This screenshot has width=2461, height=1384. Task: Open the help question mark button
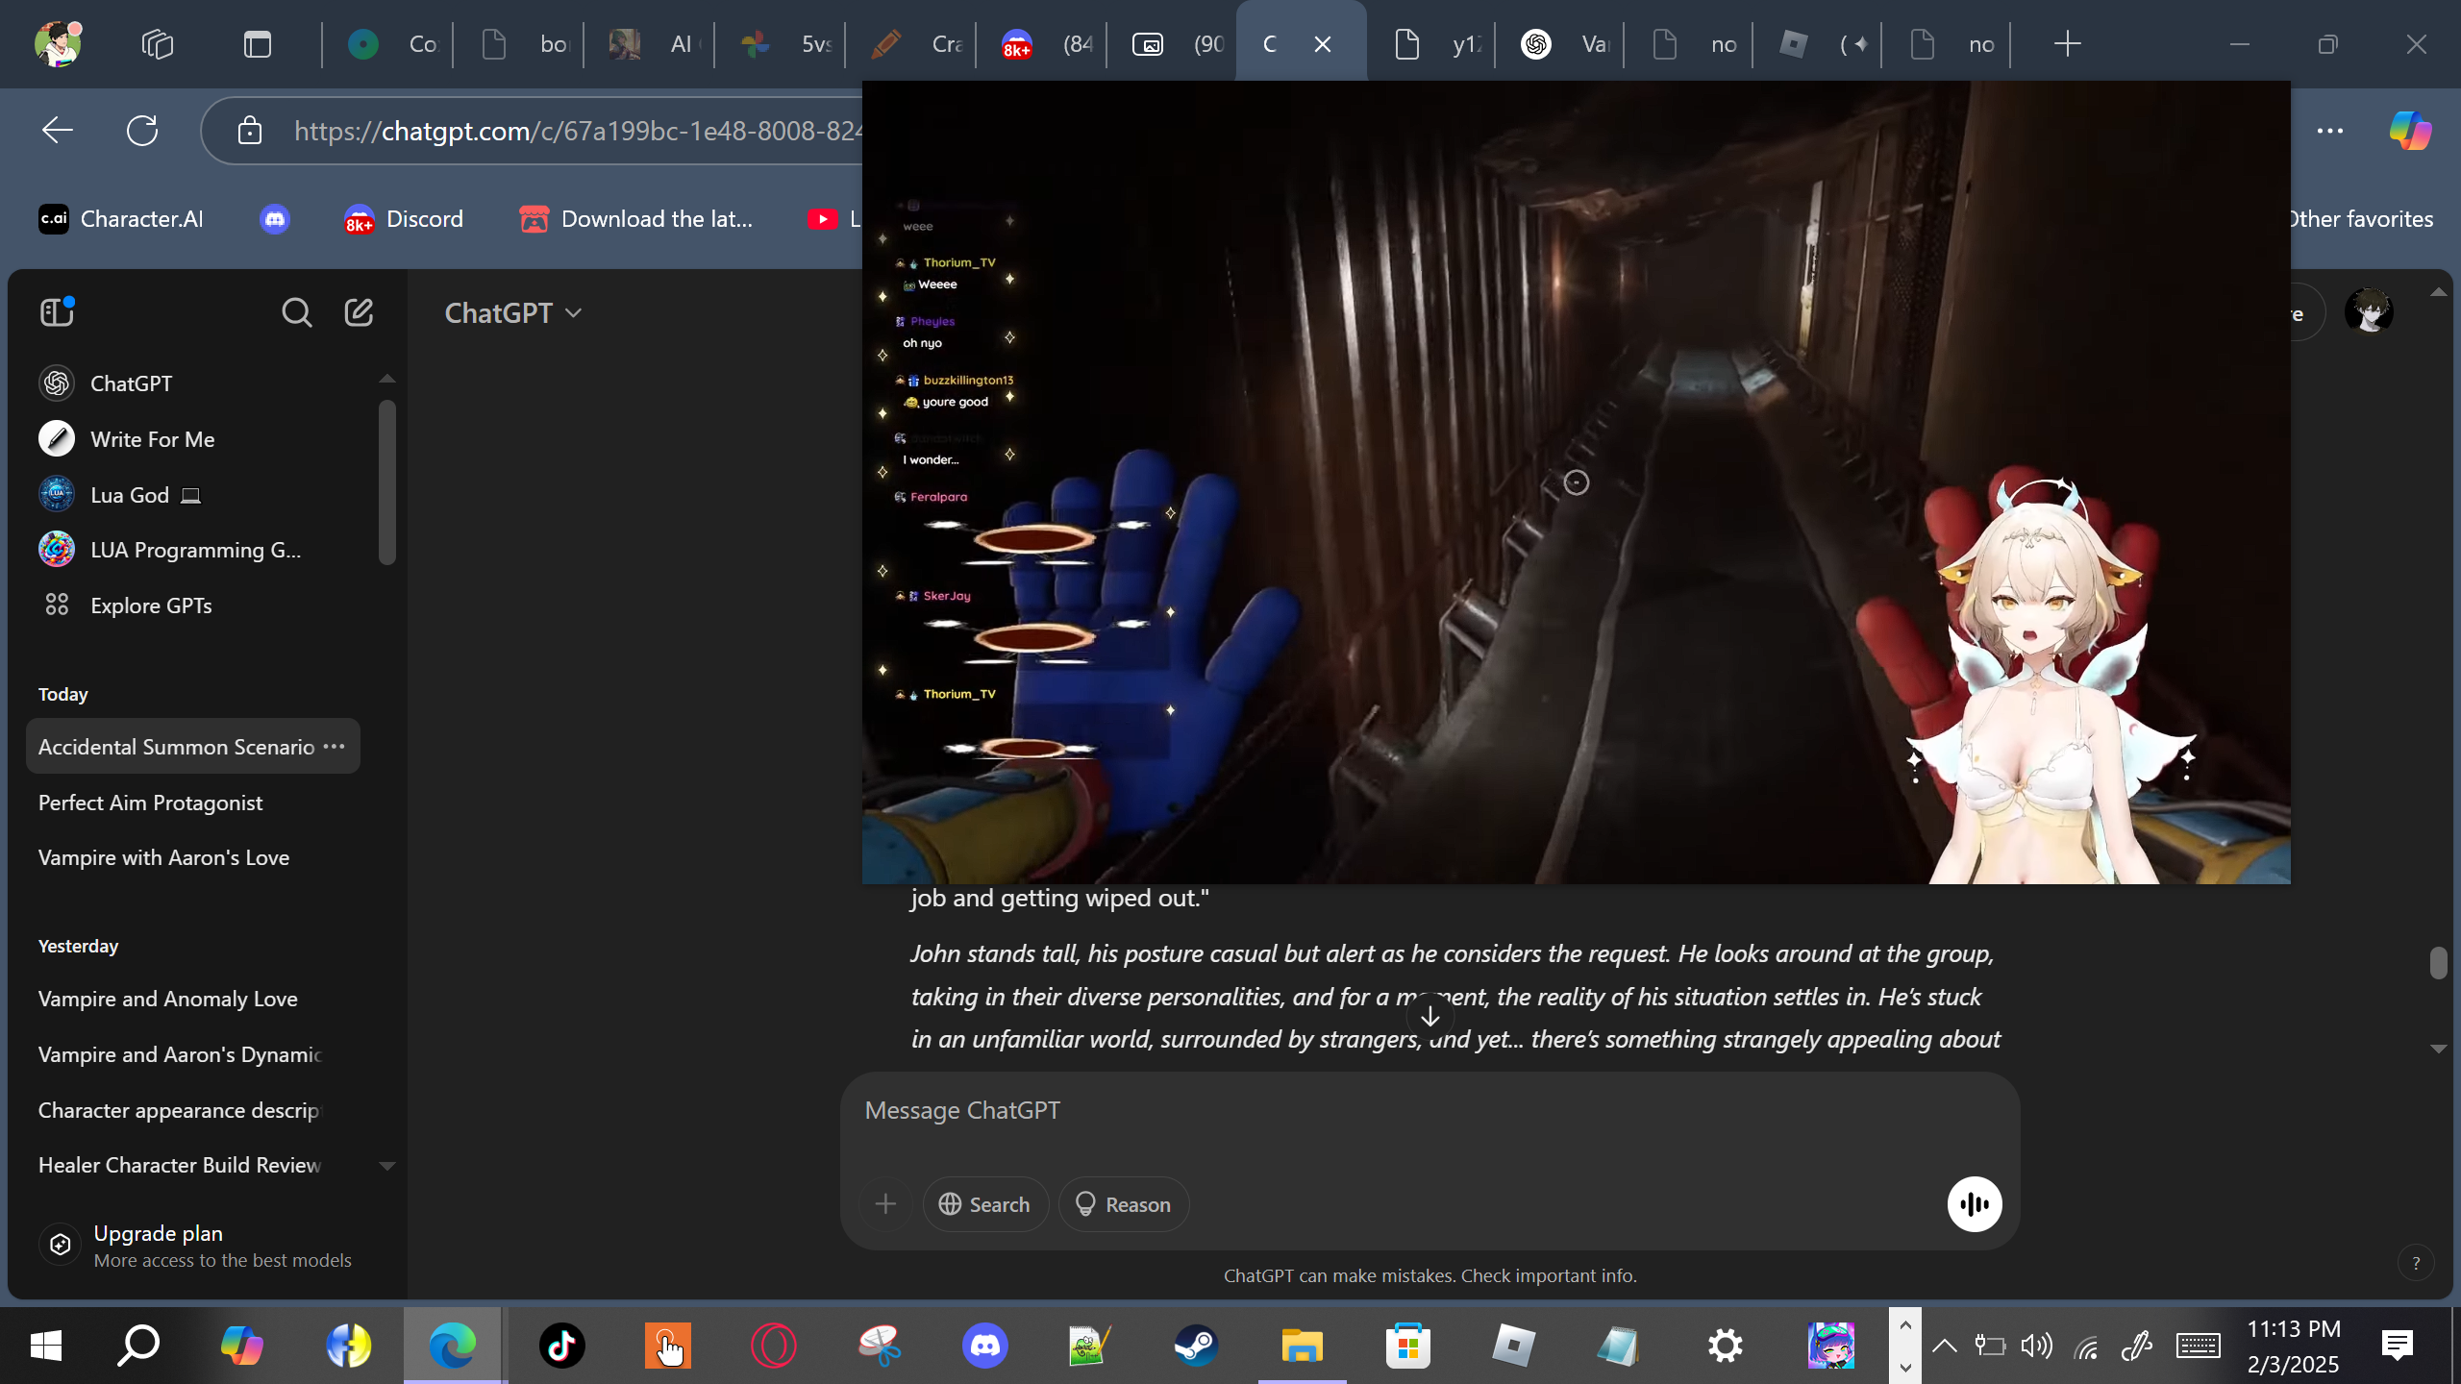pyautogui.click(x=2415, y=1264)
